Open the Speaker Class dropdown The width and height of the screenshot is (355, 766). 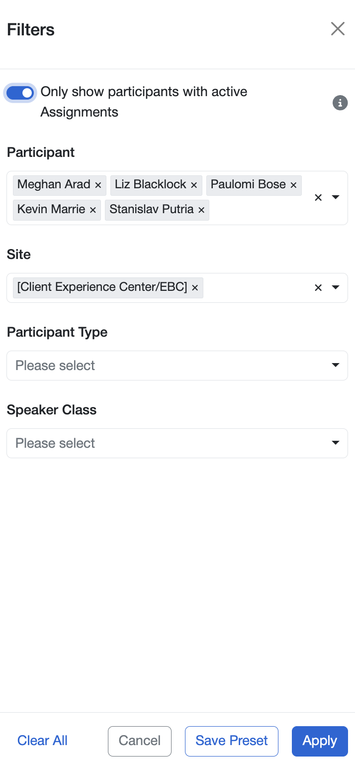click(177, 443)
